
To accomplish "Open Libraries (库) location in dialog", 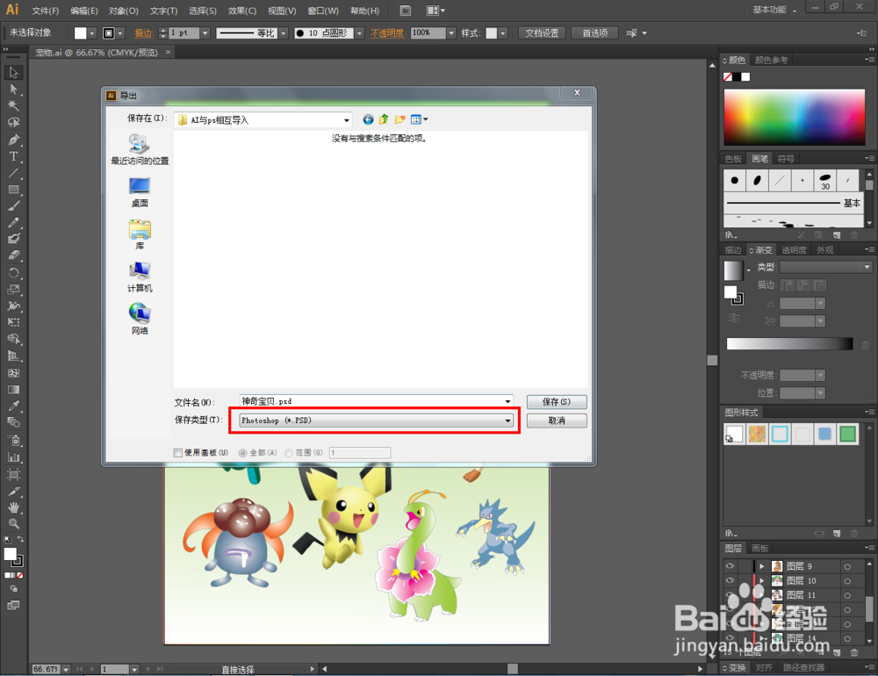I will point(140,234).
